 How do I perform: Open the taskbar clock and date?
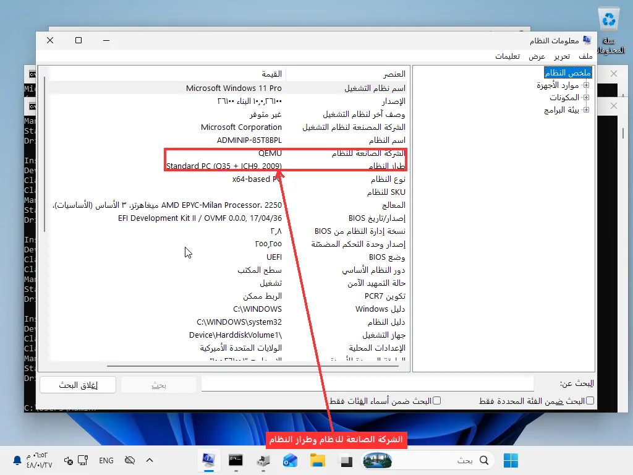click(x=39, y=460)
